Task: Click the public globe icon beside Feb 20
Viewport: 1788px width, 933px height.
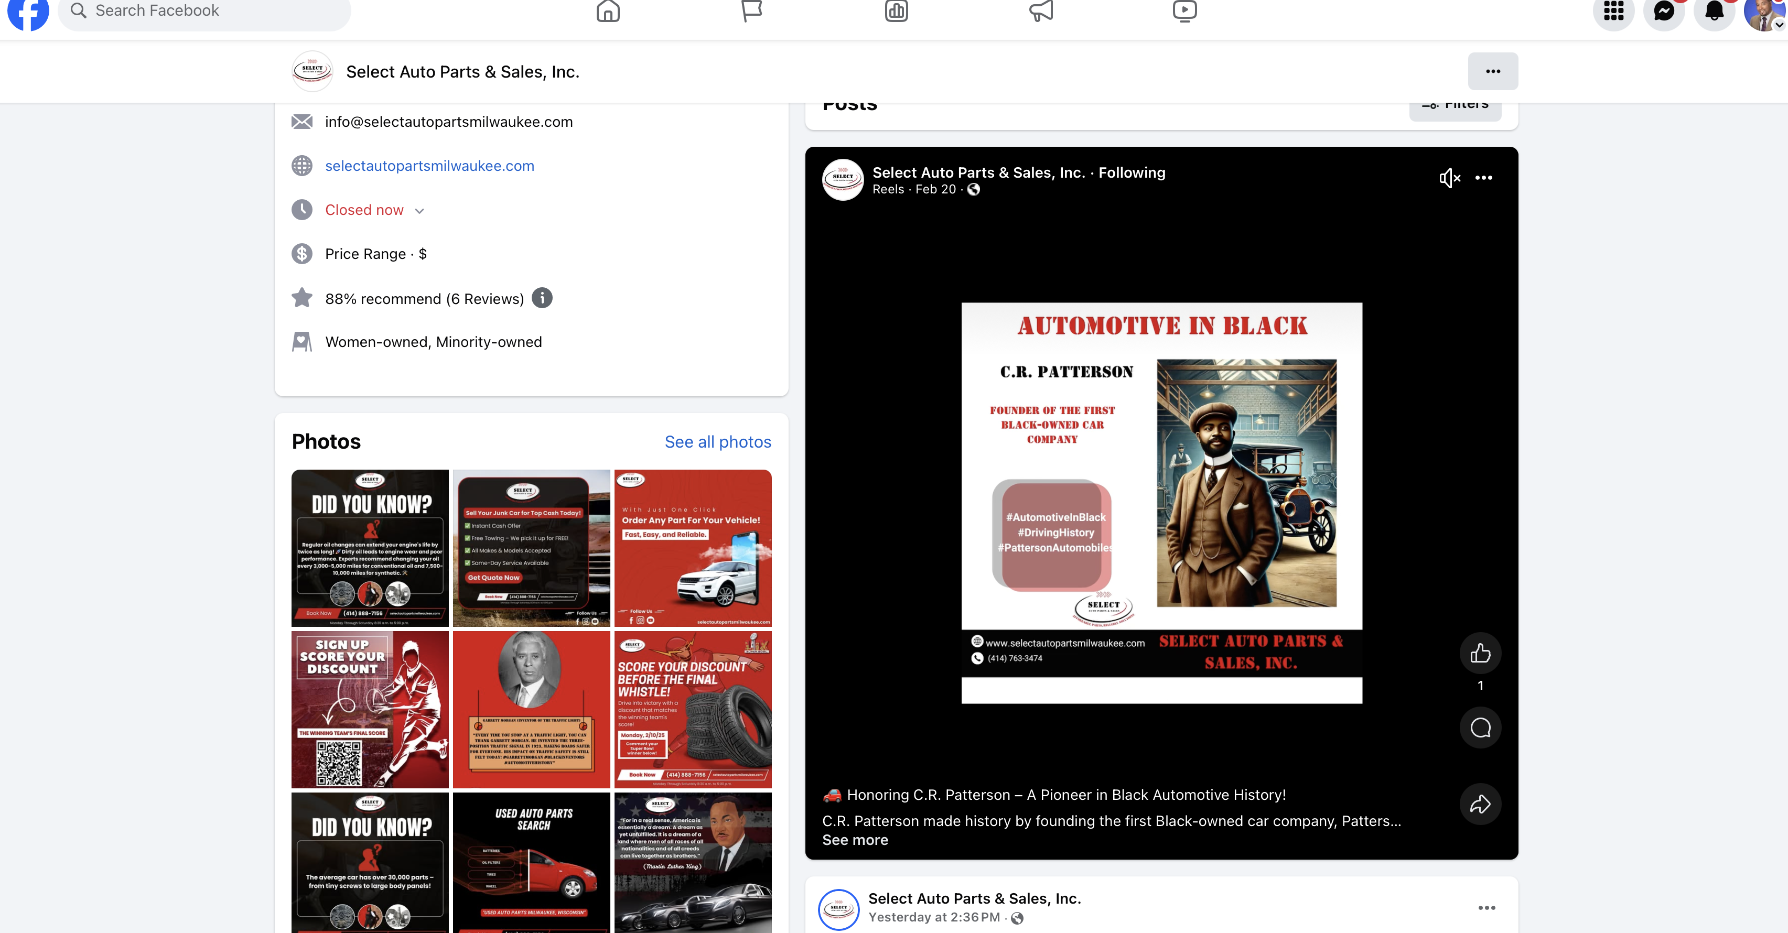Action: coord(974,189)
